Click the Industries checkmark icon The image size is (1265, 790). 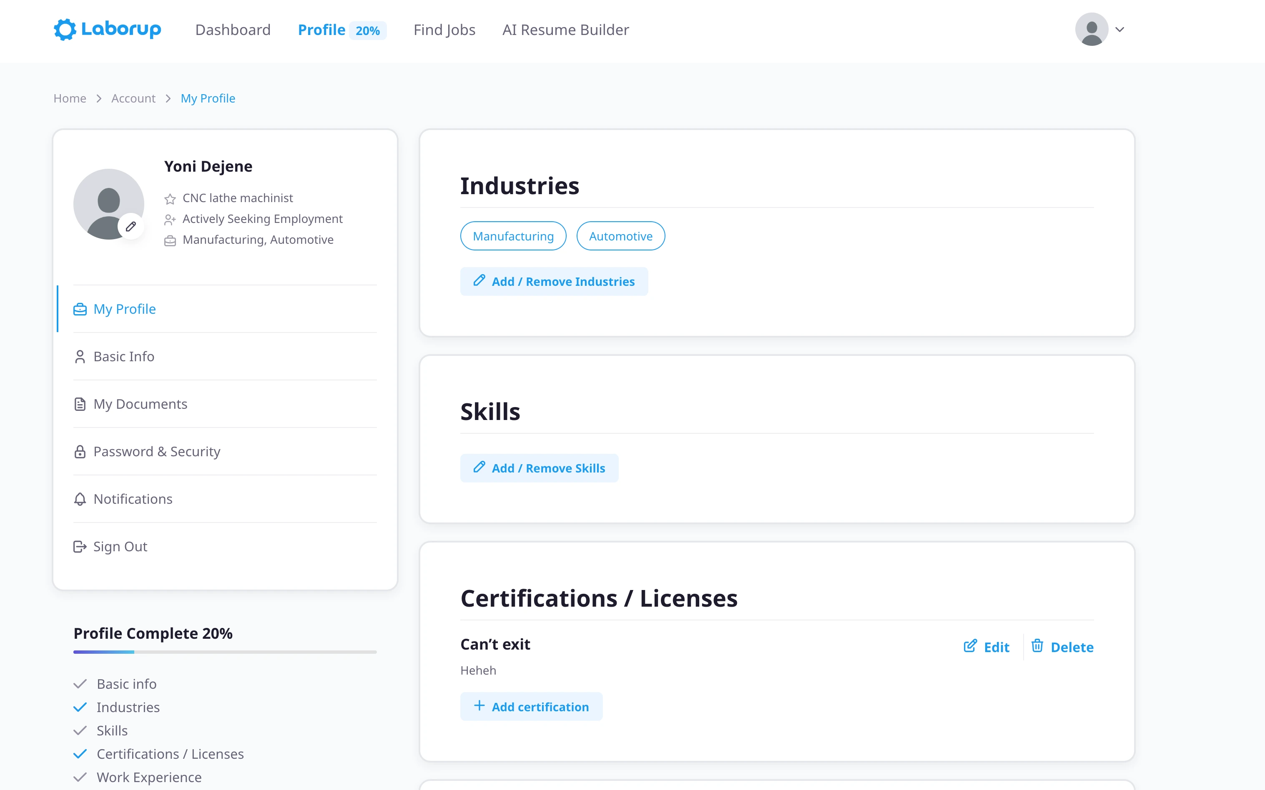[x=80, y=707]
